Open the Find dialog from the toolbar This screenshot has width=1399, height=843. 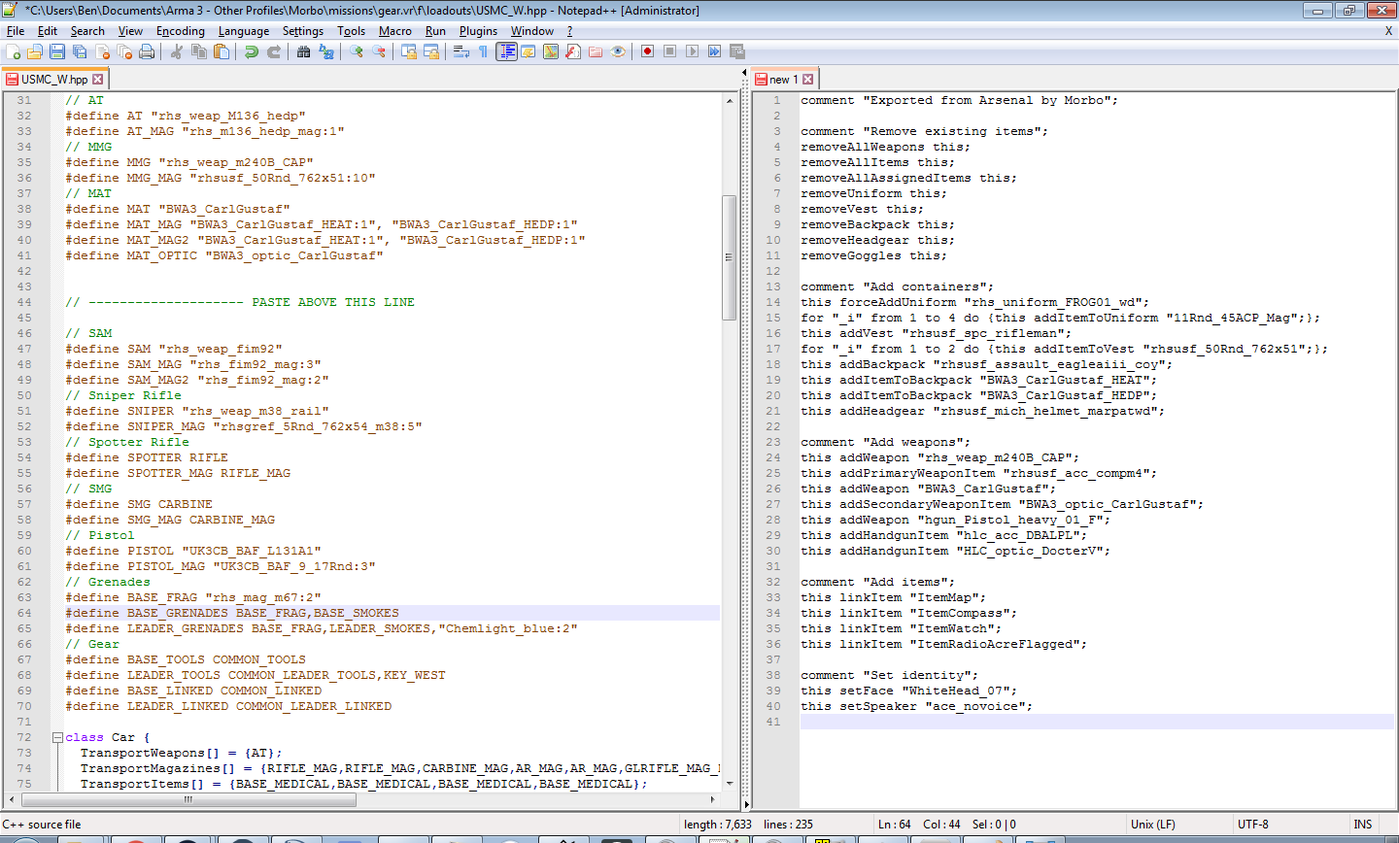pos(302,51)
